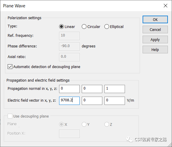This screenshot has height=147, width=172.
Task: Click the propagation normal y field
Action: [x=92, y=89]
